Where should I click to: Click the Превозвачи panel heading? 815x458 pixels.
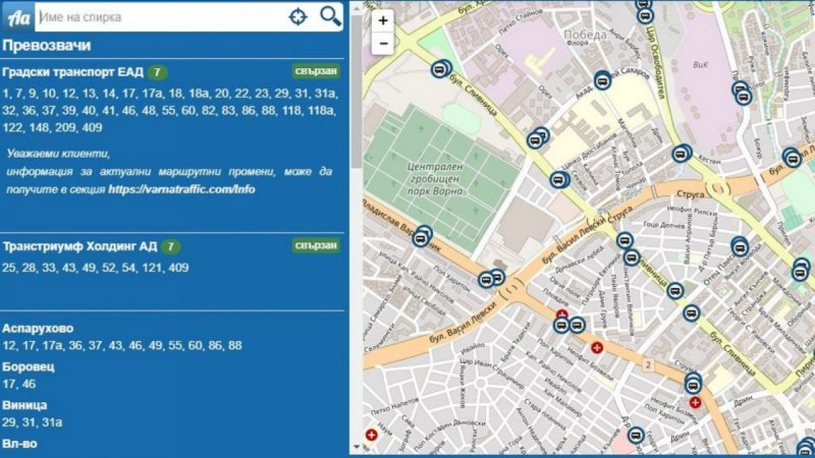[x=46, y=46]
